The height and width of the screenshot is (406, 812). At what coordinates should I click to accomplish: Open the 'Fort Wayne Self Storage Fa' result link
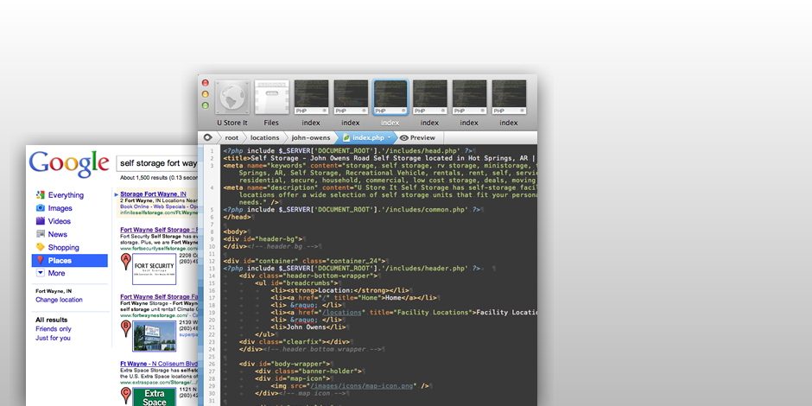(158, 297)
